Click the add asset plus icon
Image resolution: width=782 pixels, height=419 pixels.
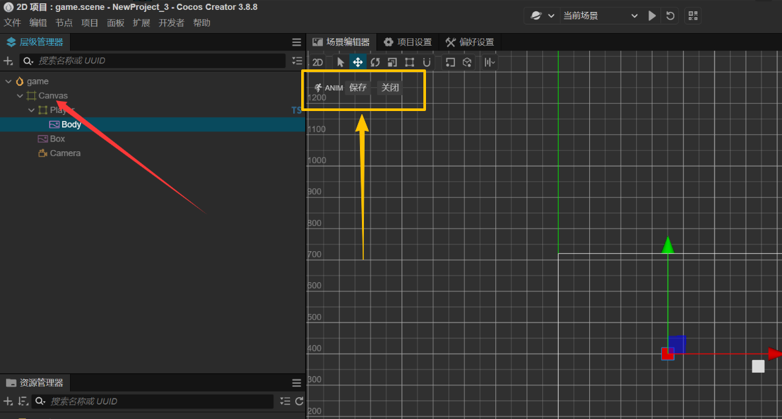coord(8,401)
